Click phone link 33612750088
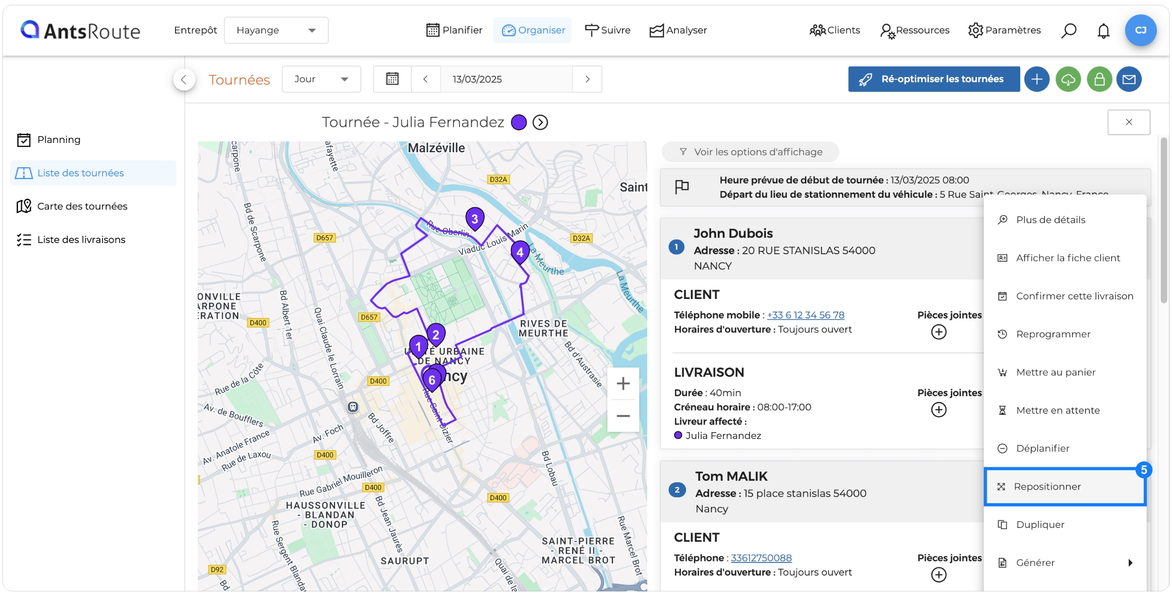This screenshot has width=1172, height=596. [761, 558]
